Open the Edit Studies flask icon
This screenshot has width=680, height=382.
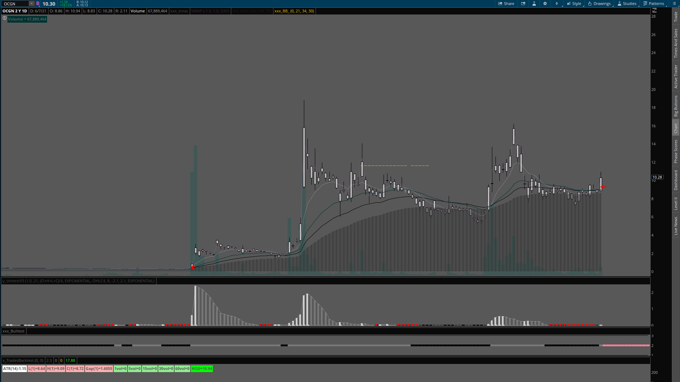tap(534, 4)
